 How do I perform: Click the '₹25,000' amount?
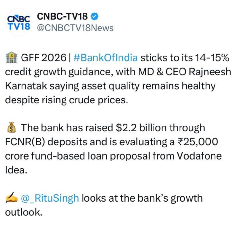[198, 142]
